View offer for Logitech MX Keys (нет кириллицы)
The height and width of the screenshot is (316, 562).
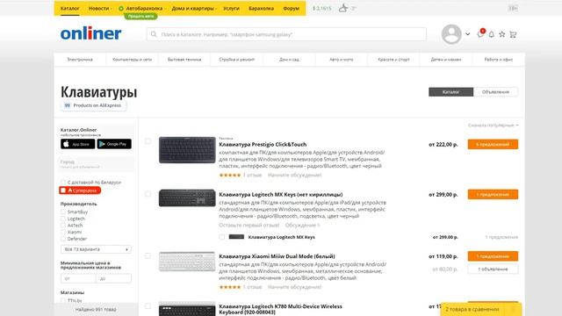click(x=493, y=194)
